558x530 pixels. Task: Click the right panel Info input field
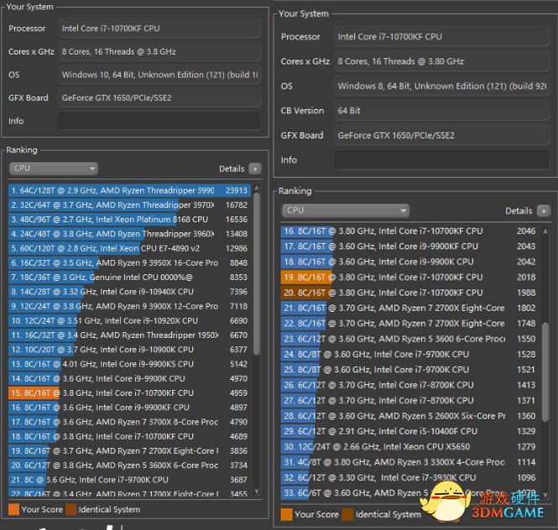[441, 159]
